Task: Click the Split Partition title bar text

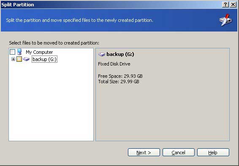Action: point(18,5)
